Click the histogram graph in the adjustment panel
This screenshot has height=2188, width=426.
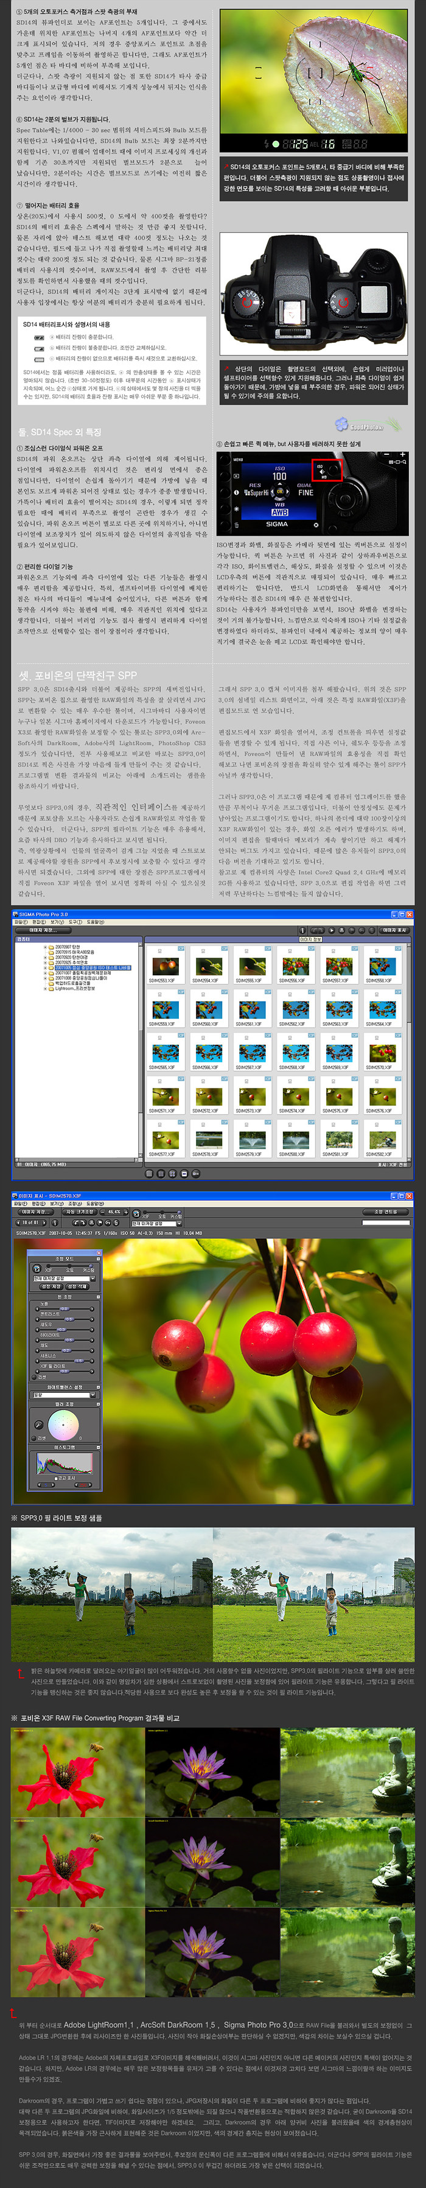tap(65, 1464)
